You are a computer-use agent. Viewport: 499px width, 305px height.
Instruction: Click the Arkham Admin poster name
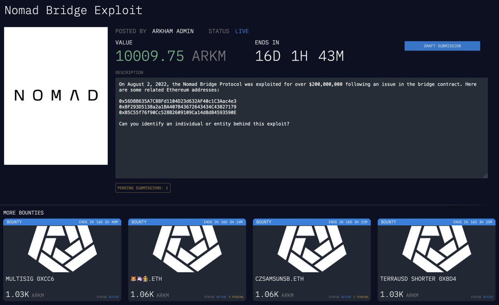173,31
